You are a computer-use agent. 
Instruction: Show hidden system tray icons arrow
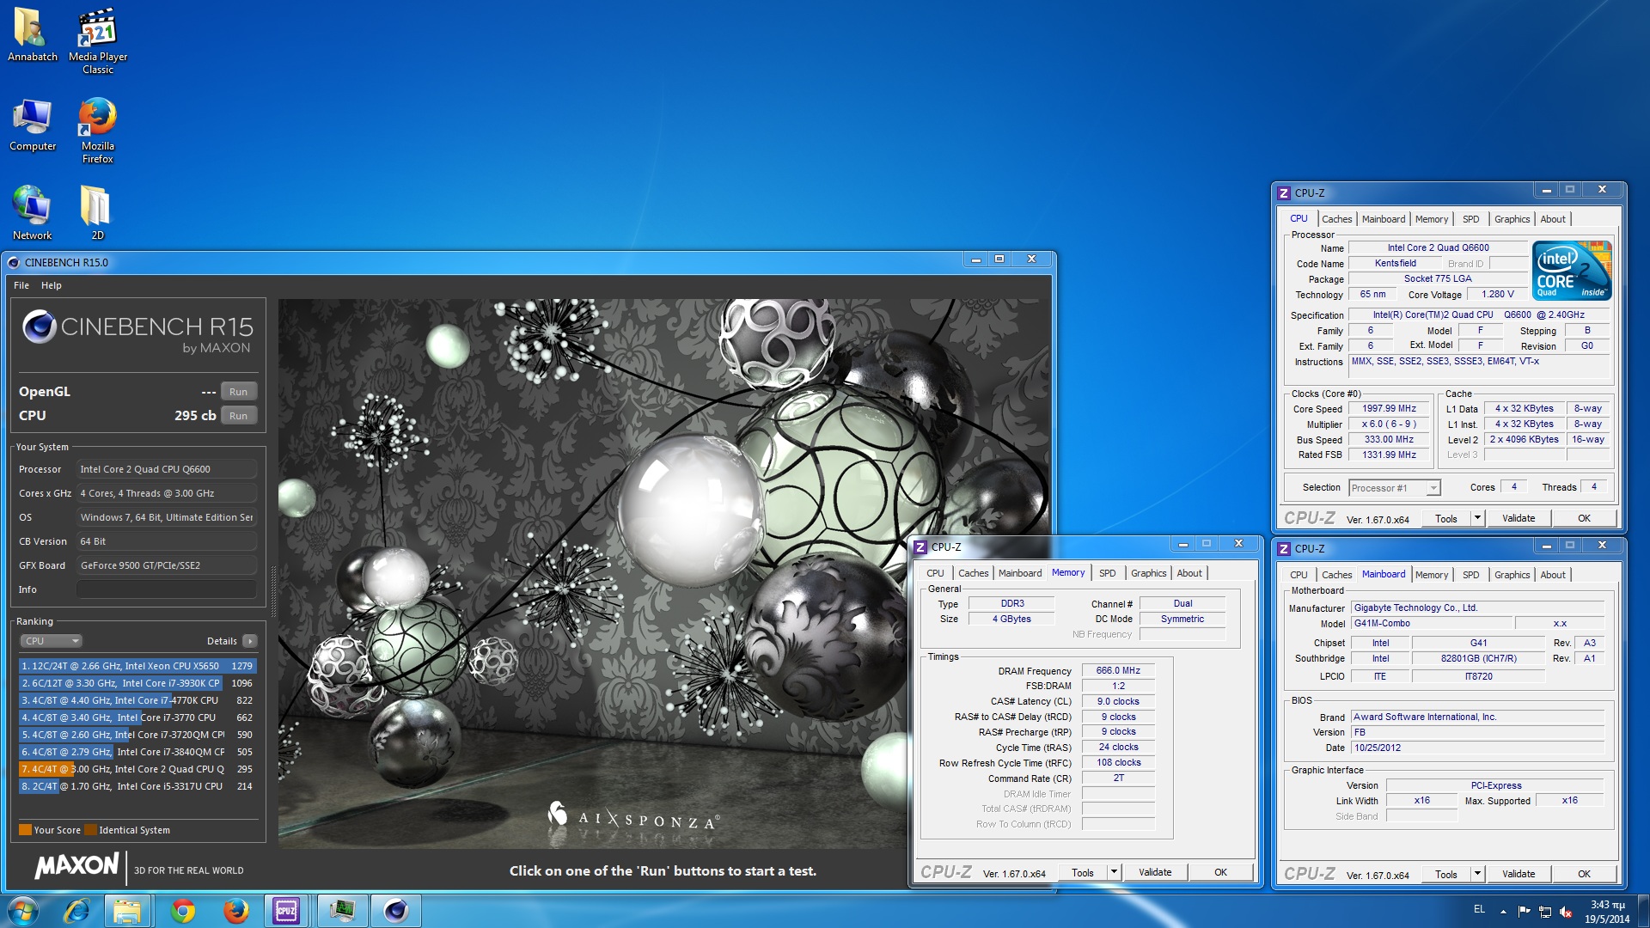(x=1503, y=911)
